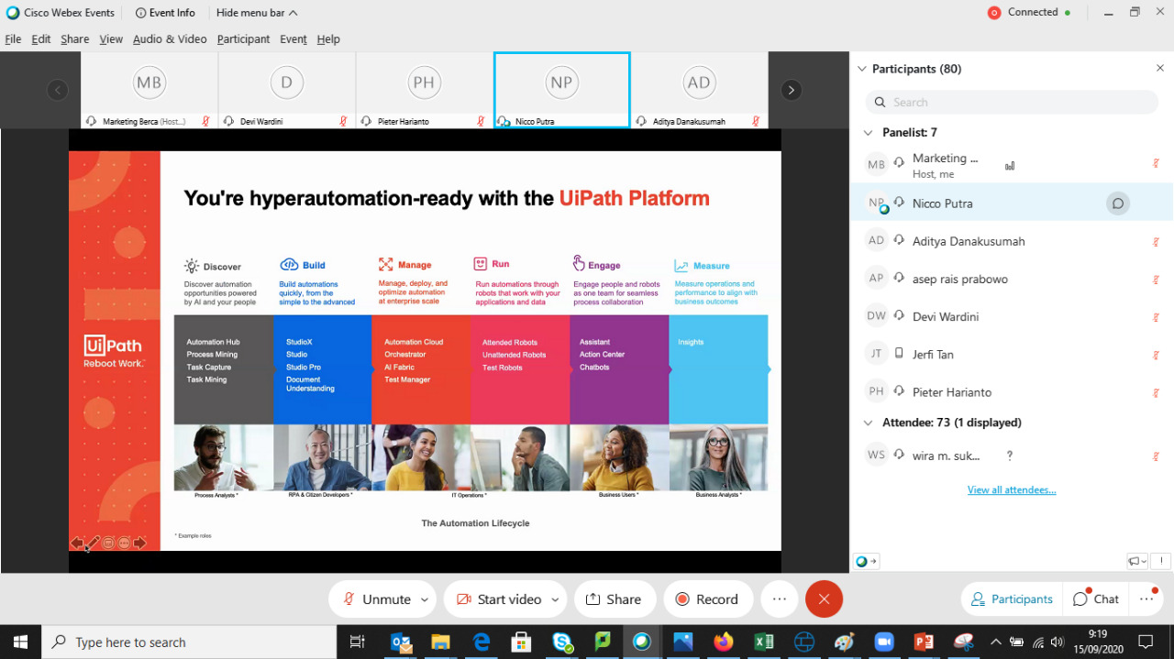Open the Edit menu

point(41,39)
